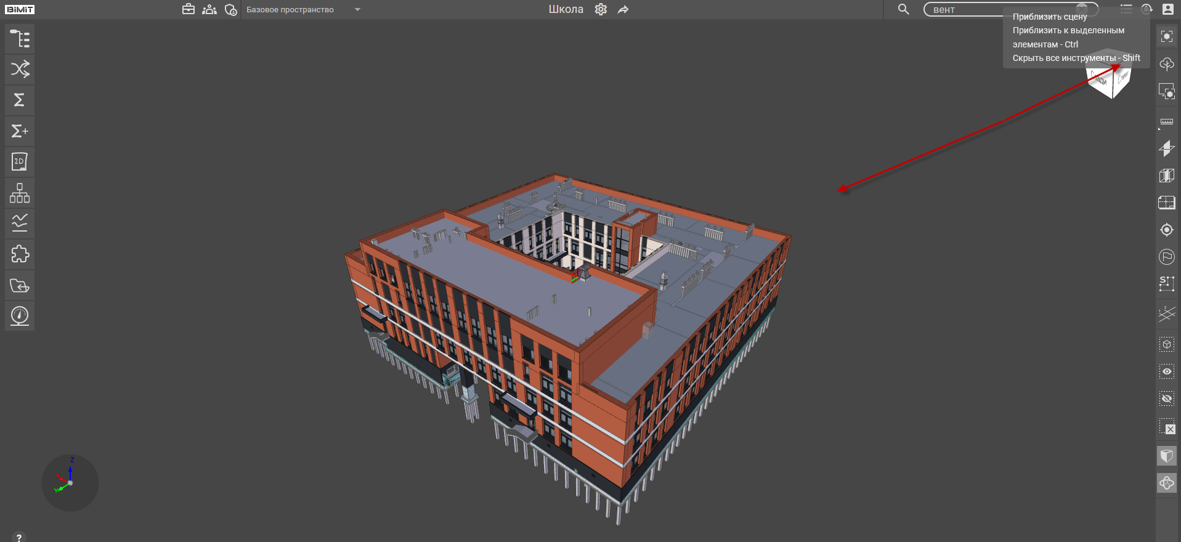Open the dashboard gauge icon
The height and width of the screenshot is (542, 1181).
[x=20, y=316]
